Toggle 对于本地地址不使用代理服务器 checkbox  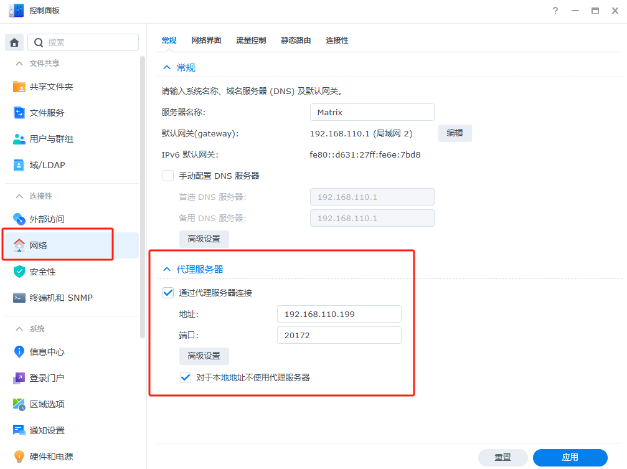[x=186, y=377]
